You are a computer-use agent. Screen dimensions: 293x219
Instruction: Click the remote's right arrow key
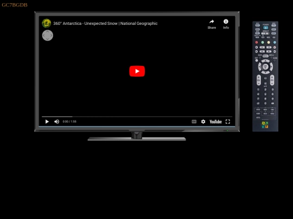click(271, 67)
